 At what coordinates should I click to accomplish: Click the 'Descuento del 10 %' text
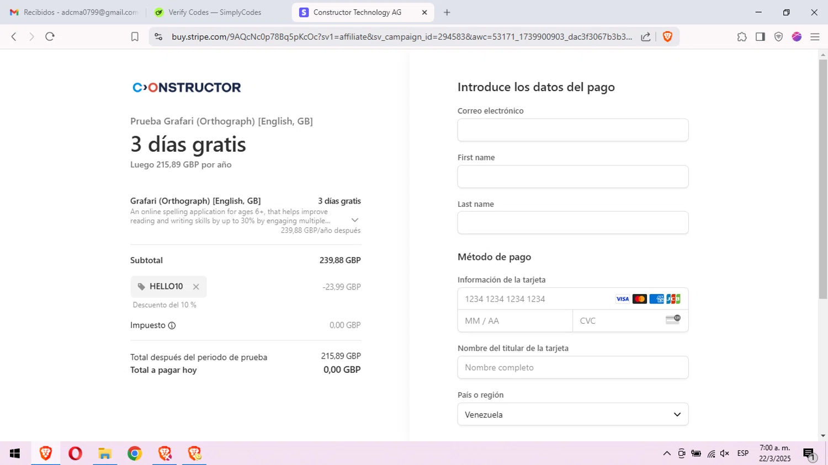164,305
